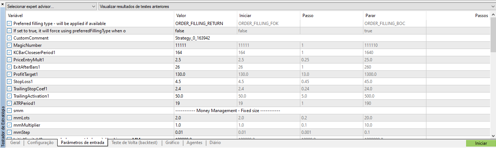Edit the KCBarCloseserPeriod1 value cell 164

pyautogui.click(x=206, y=53)
